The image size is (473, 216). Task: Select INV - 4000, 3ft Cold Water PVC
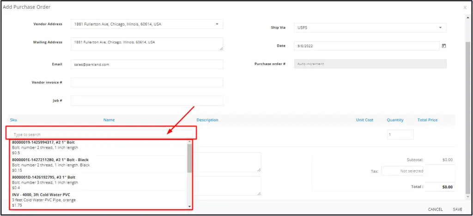click(99, 199)
